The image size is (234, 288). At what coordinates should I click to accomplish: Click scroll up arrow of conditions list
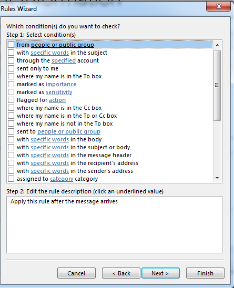coord(217,45)
